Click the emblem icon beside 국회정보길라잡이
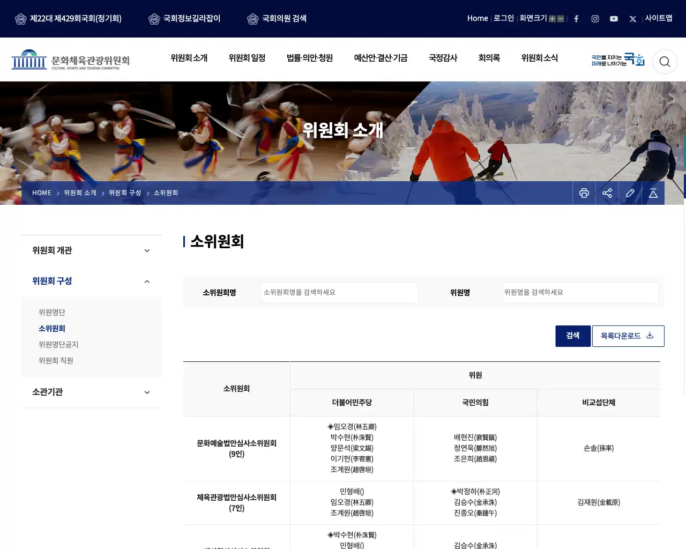Image resolution: width=686 pixels, height=549 pixels. tap(154, 19)
